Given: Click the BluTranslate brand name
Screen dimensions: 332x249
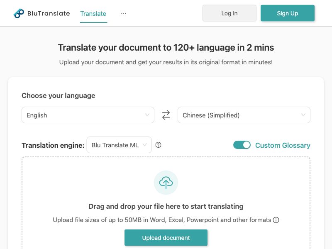Looking at the screenshot, I should click(49, 13).
